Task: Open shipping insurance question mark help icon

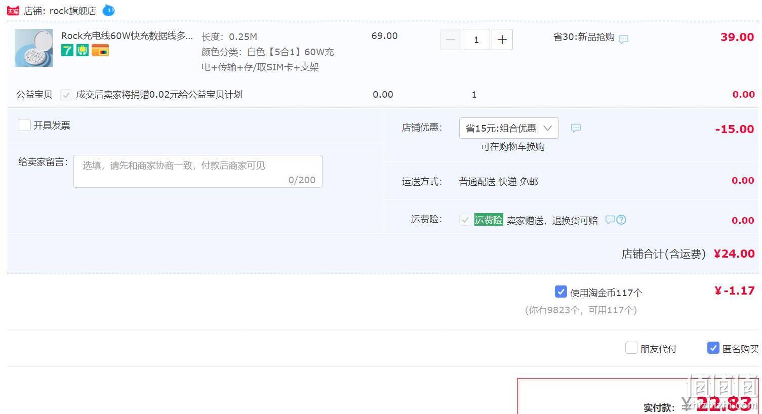Action: coord(621,220)
